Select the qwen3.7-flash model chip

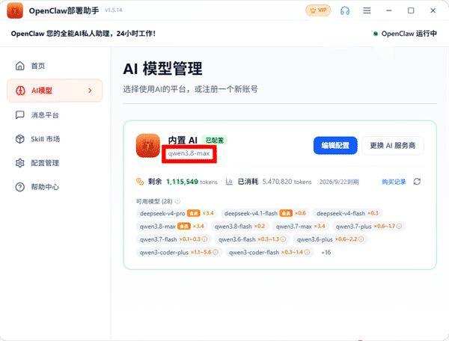174,239
